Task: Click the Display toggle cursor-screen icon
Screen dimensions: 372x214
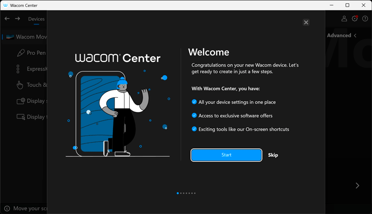Action: point(21,117)
